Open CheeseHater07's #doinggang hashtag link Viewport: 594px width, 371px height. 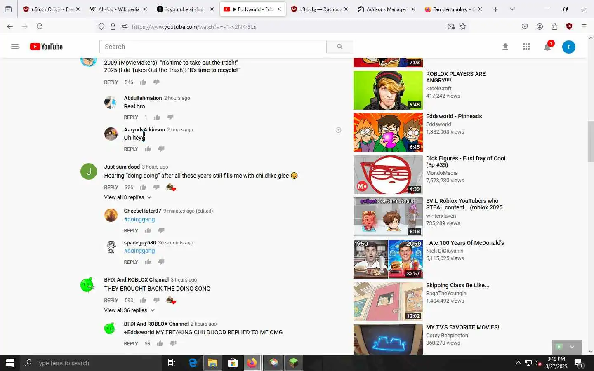click(139, 219)
